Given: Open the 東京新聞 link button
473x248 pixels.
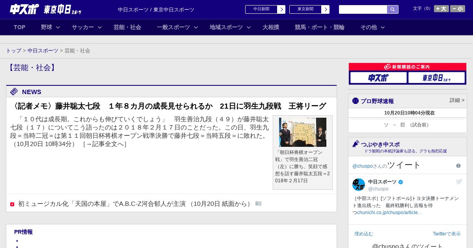Looking at the screenshot, I should (x=305, y=9).
